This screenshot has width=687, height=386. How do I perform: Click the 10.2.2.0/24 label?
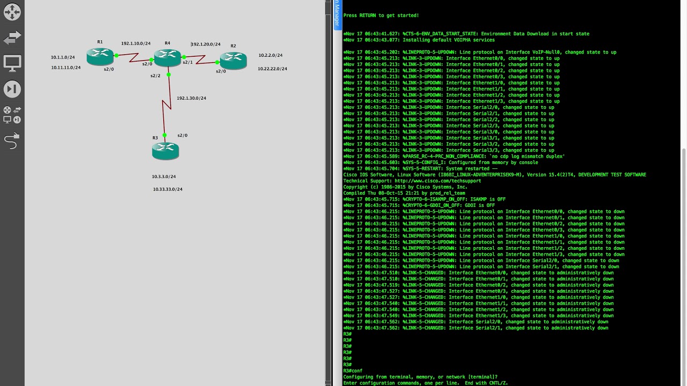tap(271, 55)
